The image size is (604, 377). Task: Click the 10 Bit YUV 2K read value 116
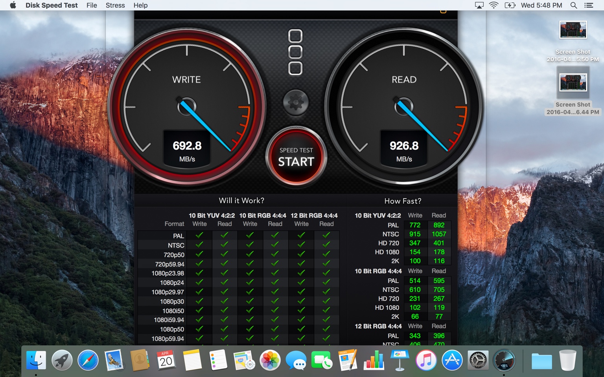click(439, 261)
